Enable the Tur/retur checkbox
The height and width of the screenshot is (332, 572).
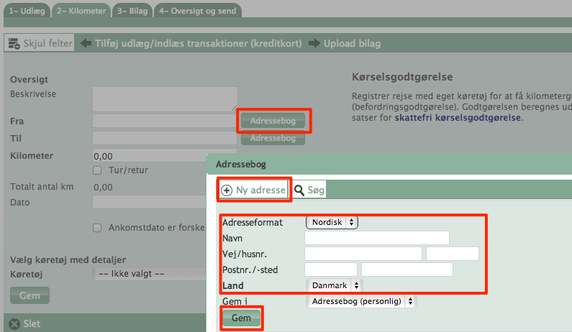[x=97, y=170]
